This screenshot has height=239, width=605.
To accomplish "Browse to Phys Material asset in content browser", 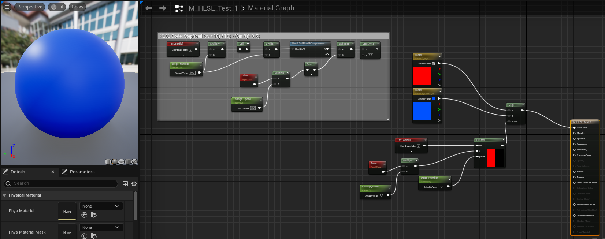I will 94,215.
